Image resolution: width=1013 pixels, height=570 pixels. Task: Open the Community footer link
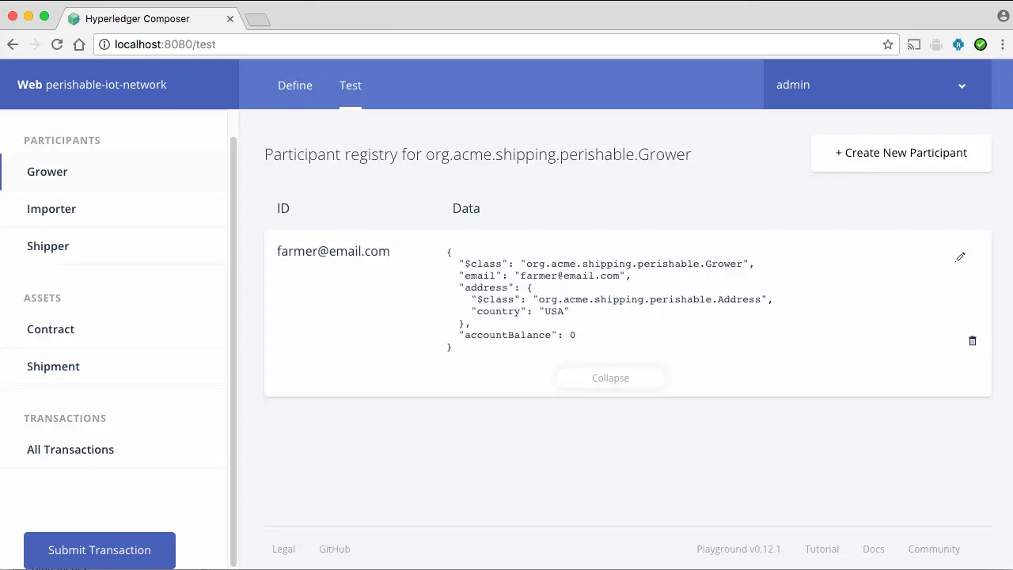click(x=934, y=549)
